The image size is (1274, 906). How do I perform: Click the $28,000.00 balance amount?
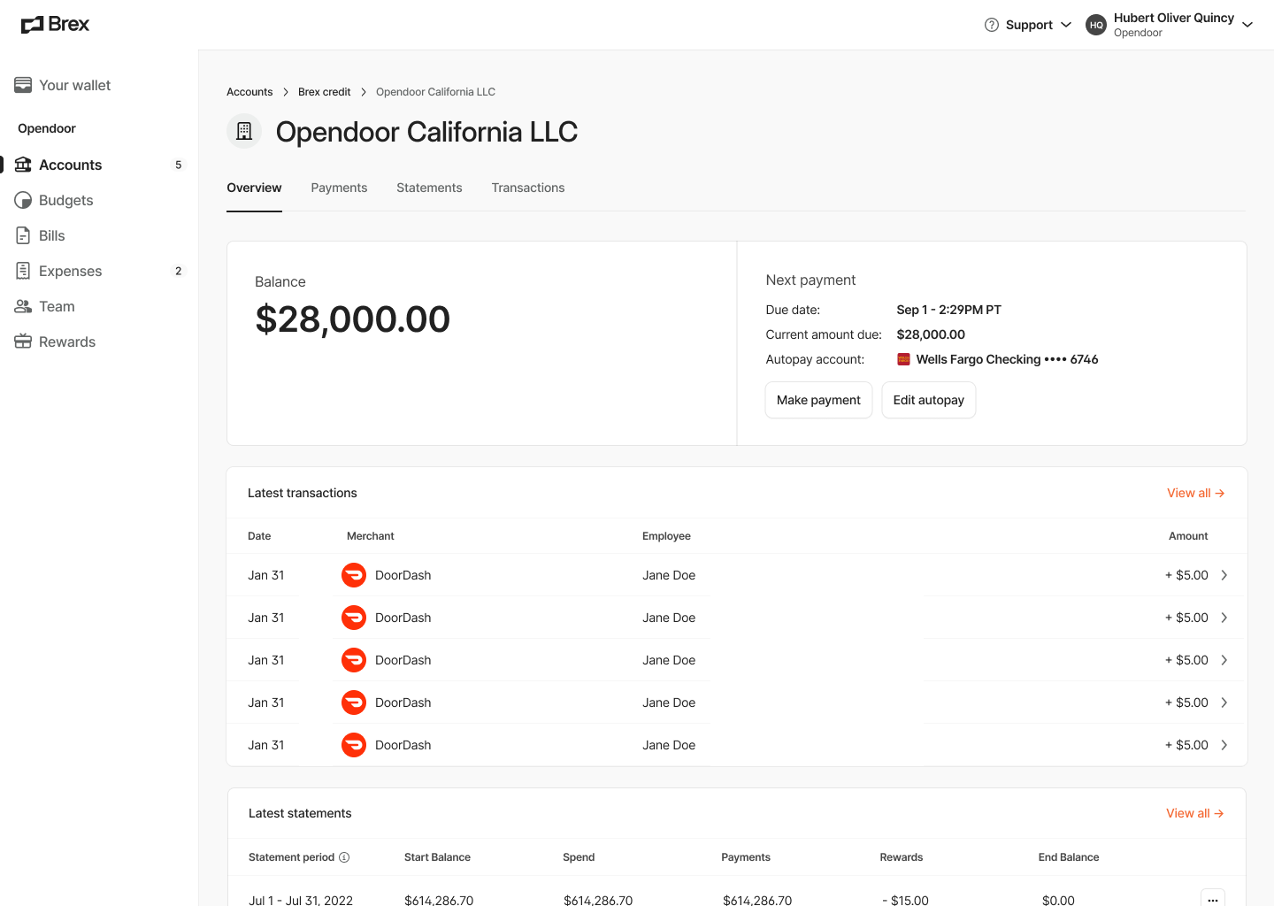click(353, 319)
